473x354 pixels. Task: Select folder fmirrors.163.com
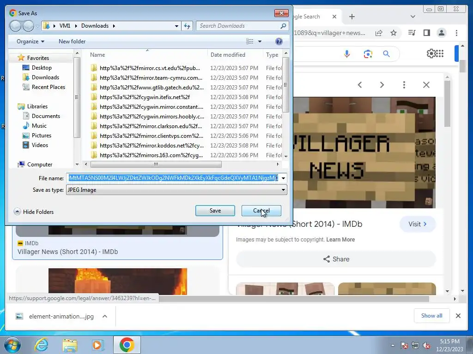coord(151,155)
